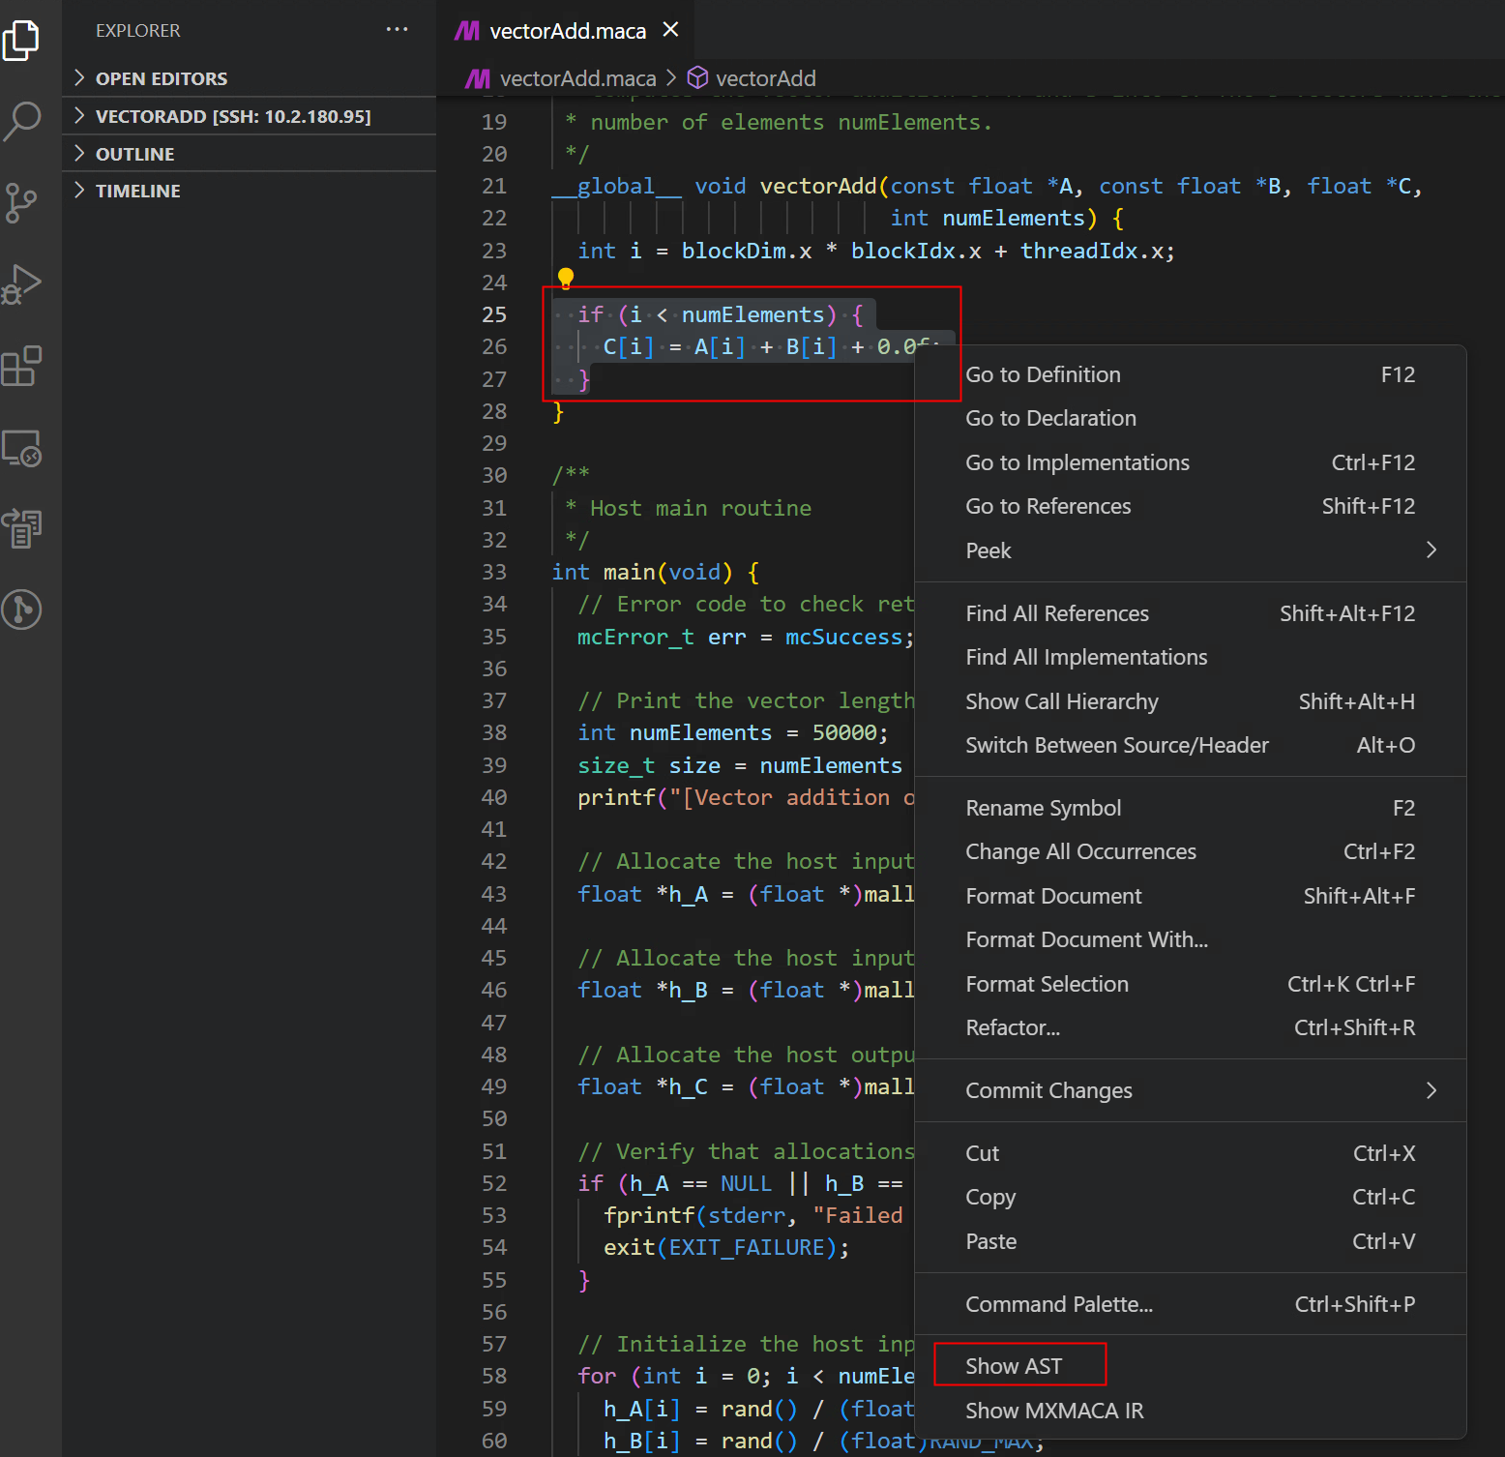Screen dimensions: 1505x1457
Task: Open the Remote Explorer icon
Action: click(21, 448)
